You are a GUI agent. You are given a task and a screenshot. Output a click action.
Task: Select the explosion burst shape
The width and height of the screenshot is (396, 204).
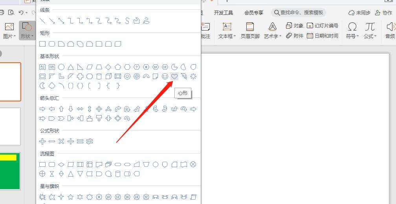coord(42,197)
